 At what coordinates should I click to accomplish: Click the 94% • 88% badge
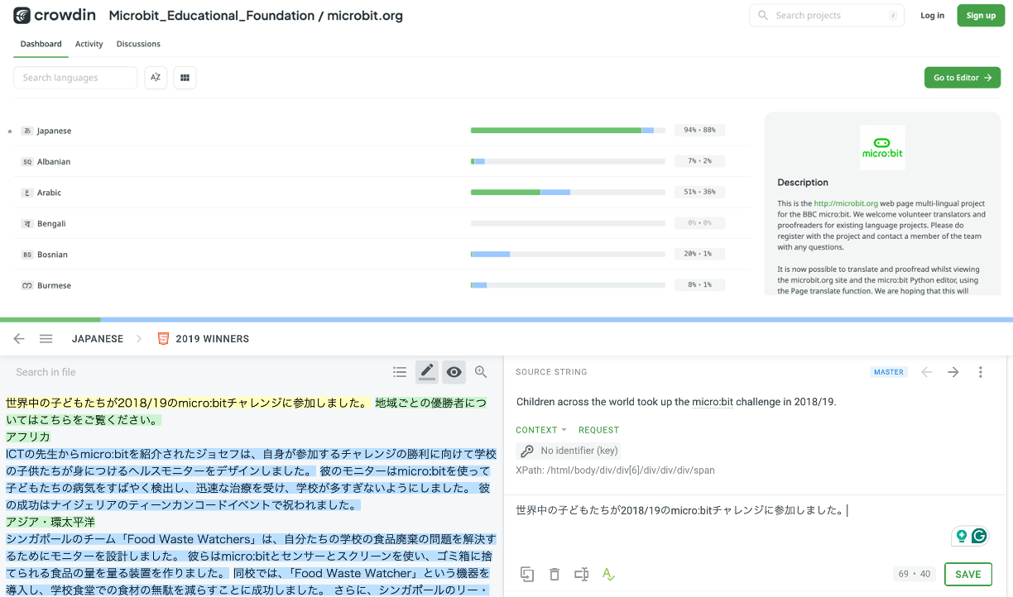[699, 131]
